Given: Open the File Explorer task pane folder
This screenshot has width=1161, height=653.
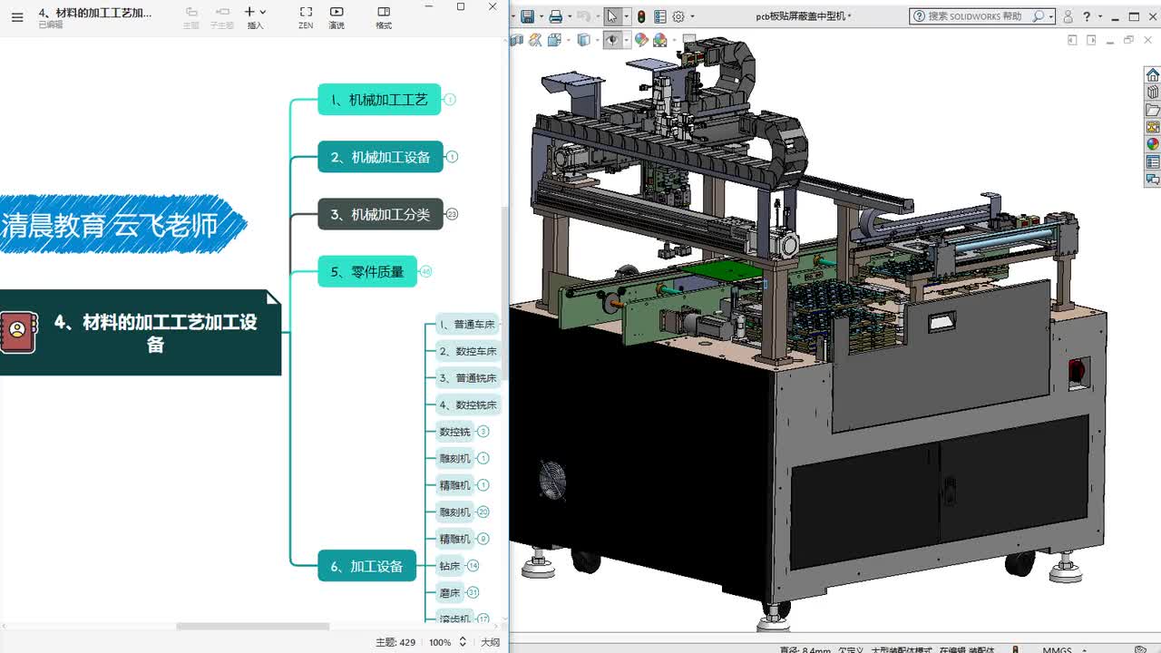Looking at the screenshot, I should 1153,110.
